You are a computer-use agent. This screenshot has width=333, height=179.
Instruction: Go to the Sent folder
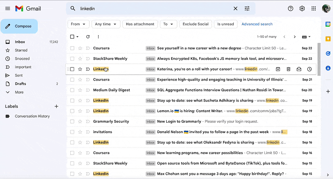[x=19, y=75]
